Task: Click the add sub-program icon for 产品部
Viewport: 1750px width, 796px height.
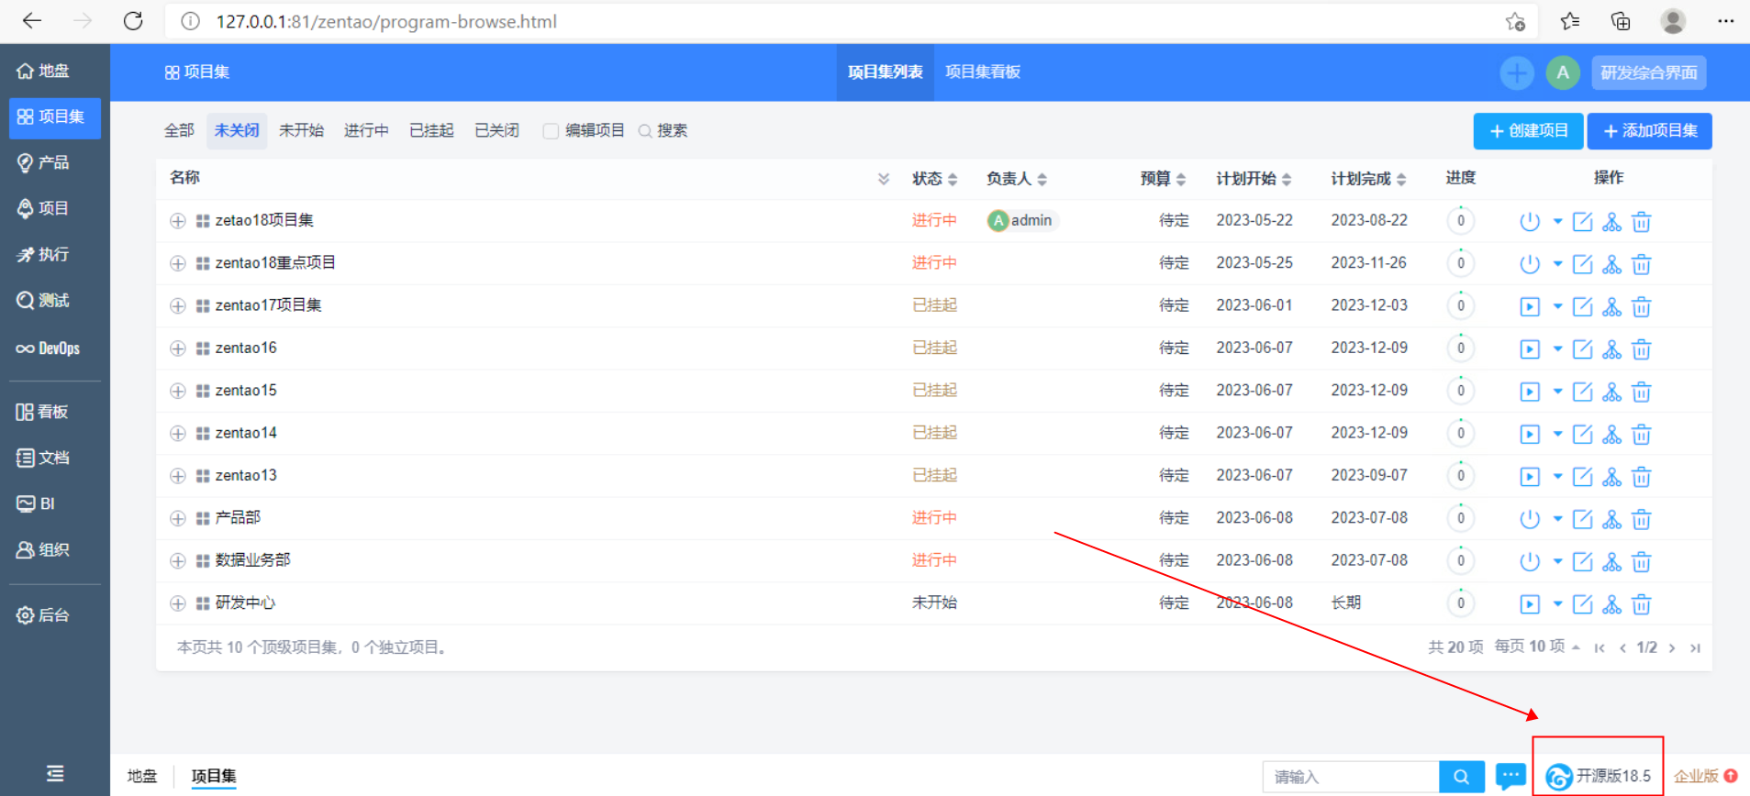Action: click(1611, 519)
